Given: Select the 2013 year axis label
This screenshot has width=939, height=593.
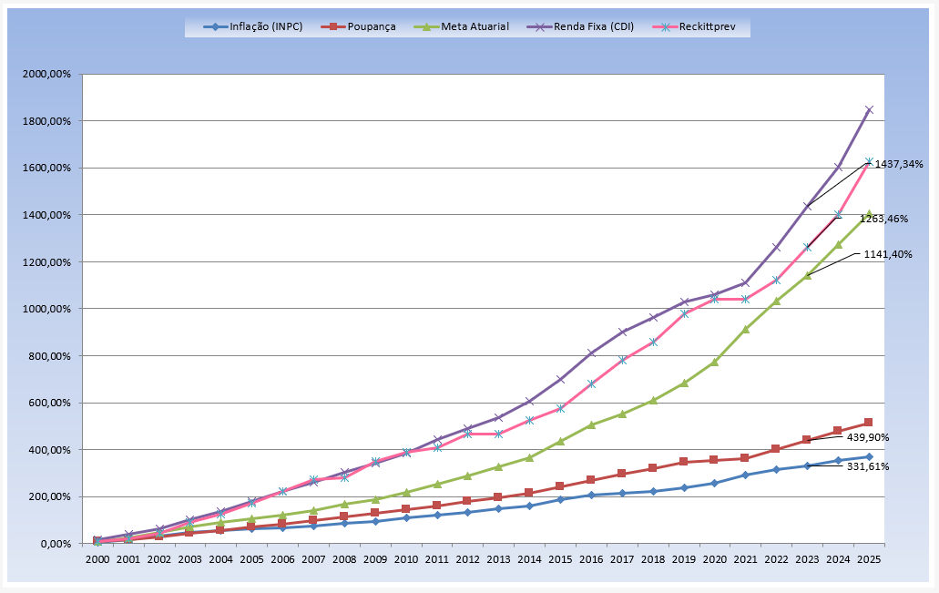Looking at the screenshot, I should click(x=498, y=557).
